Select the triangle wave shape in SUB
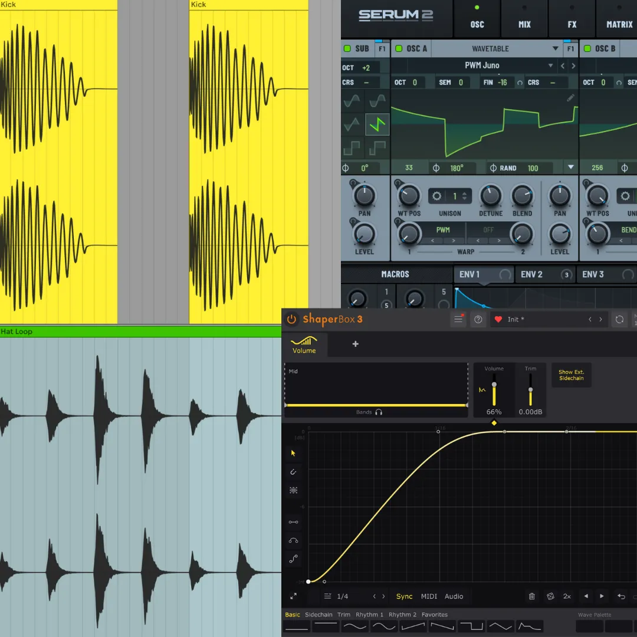Viewport: 637px width, 637px height. tap(352, 124)
